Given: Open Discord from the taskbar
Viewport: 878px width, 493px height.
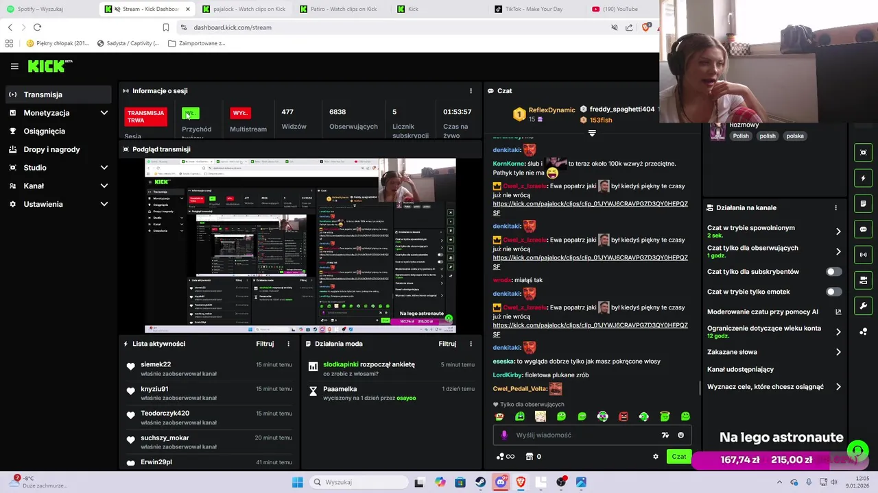Looking at the screenshot, I should point(501,482).
